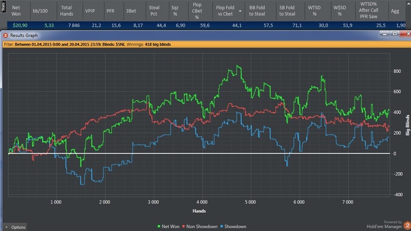411x231 pixels.
Task: Select the PFR column header
Action: [x=110, y=11]
